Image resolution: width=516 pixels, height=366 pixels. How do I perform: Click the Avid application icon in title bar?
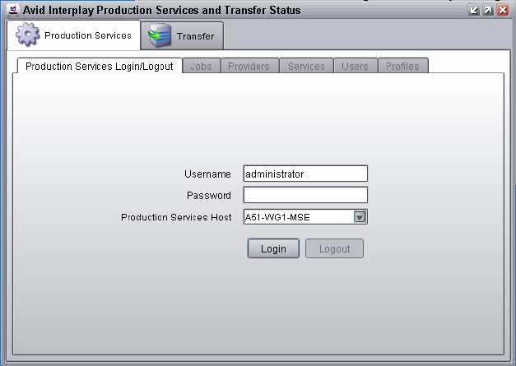coord(13,10)
